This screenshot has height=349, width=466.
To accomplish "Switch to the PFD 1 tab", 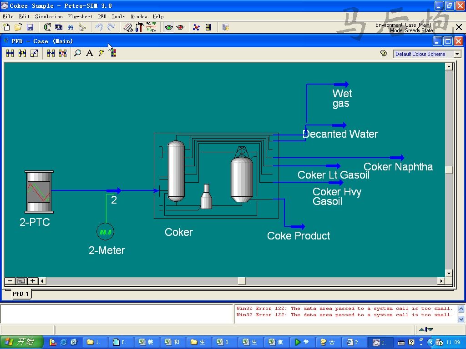I will coord(20,294).
